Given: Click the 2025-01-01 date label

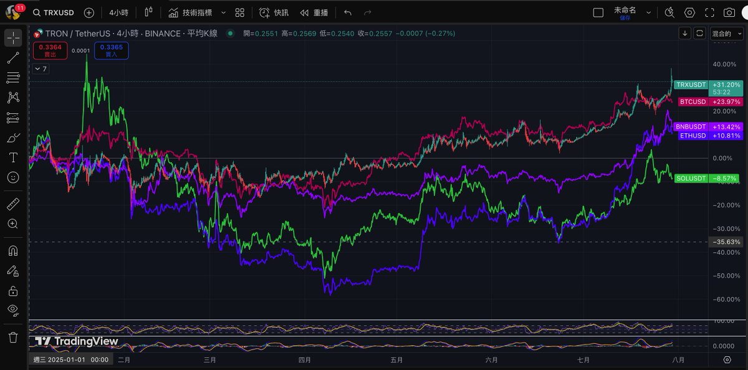Looking at the screenshot, I should 71,359.
